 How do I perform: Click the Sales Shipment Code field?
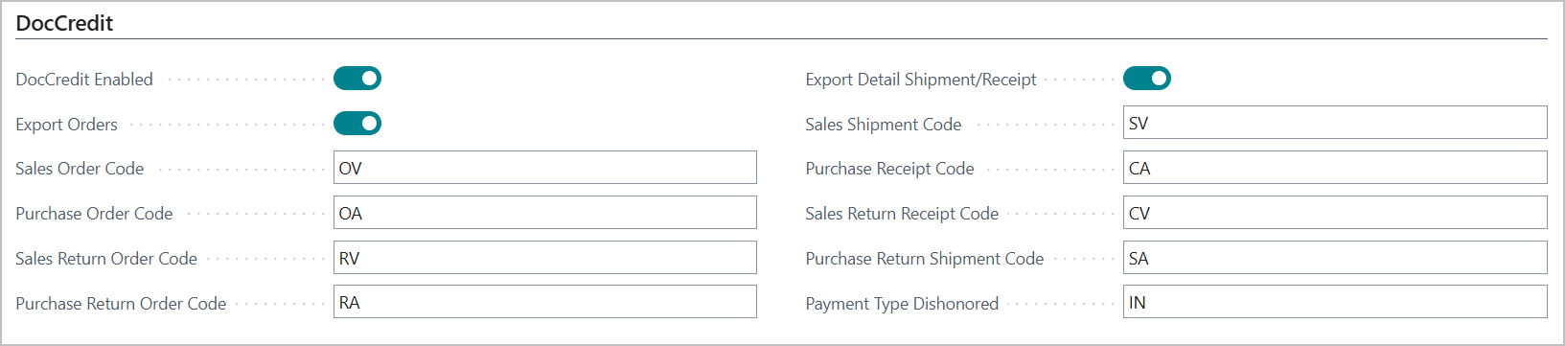click(1335, 123)
